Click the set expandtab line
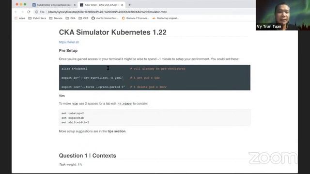310x174 pixels. pos(73,118)
